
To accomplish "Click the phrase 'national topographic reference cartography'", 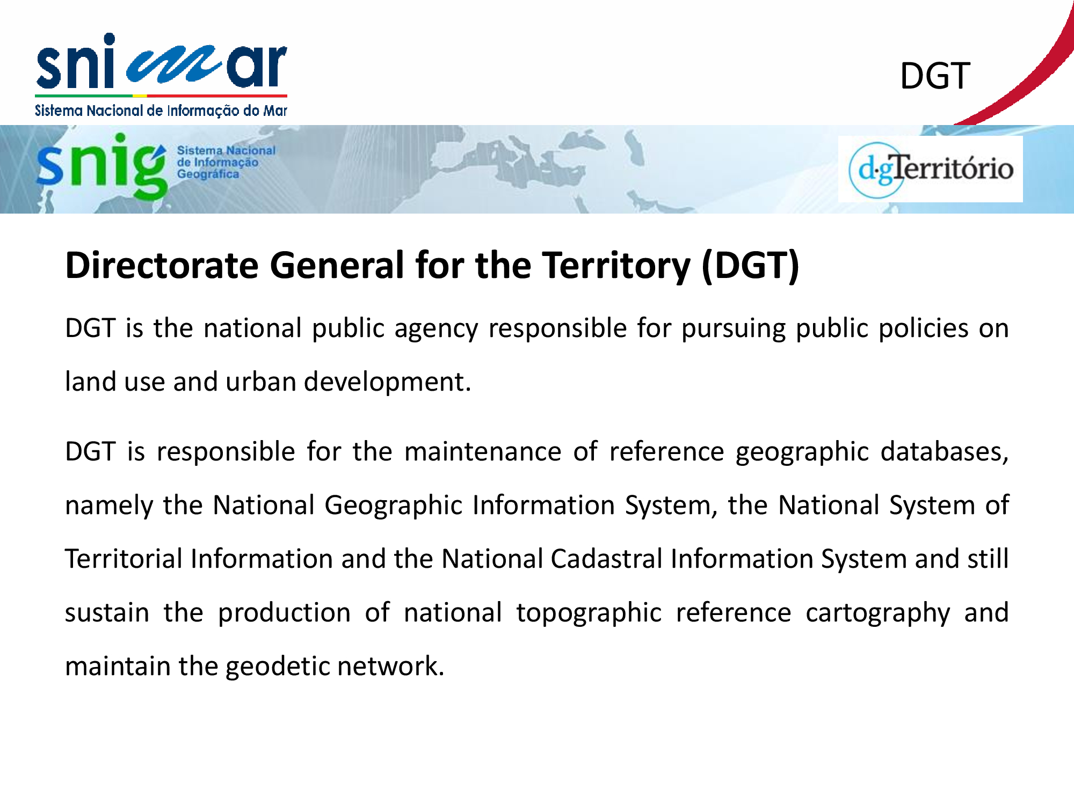I will click(677, 613).
